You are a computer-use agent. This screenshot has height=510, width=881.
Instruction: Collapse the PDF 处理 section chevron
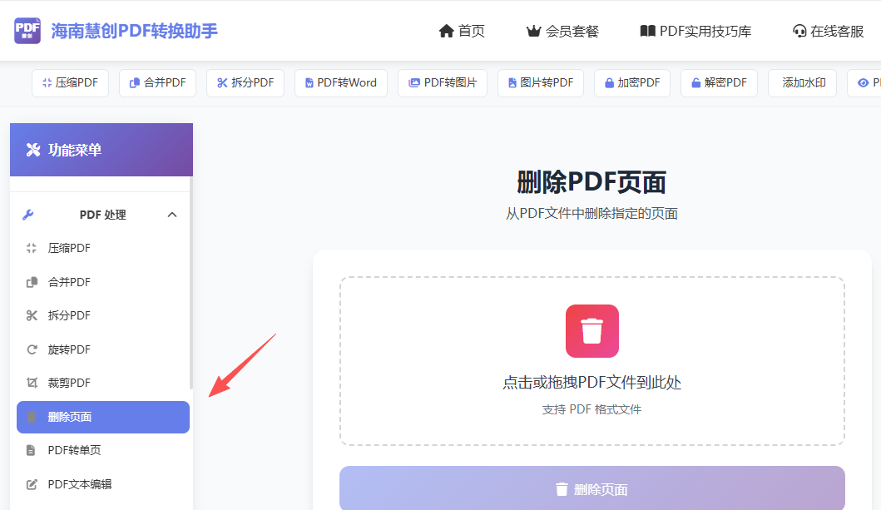172,215
